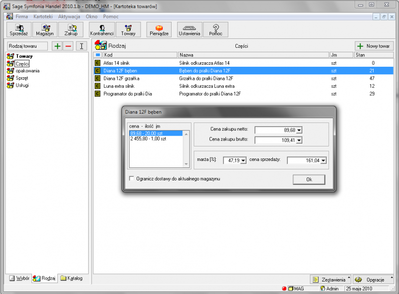The height and width of the screenshot is (294, 399).
Task: Expand the Cena zakupu brutto dropdown
Action: click(299, 140)
